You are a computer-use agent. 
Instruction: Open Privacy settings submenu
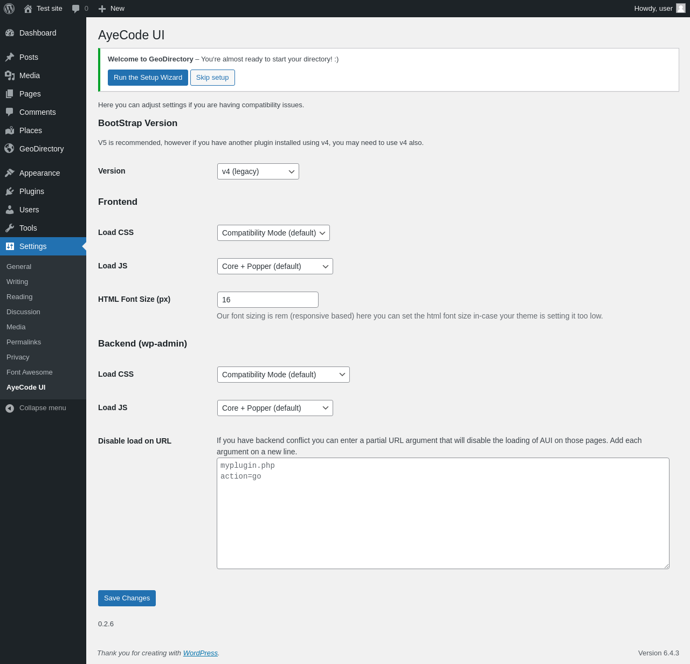coord(18,357)
